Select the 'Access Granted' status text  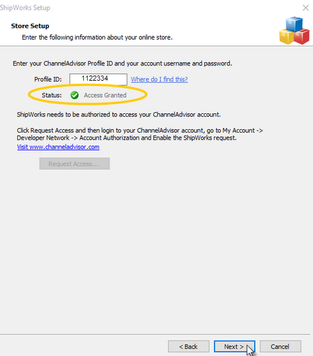click(x=105, y=95)
